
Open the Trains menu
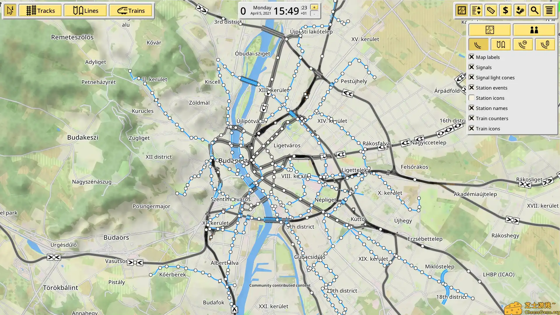(131, 10)
